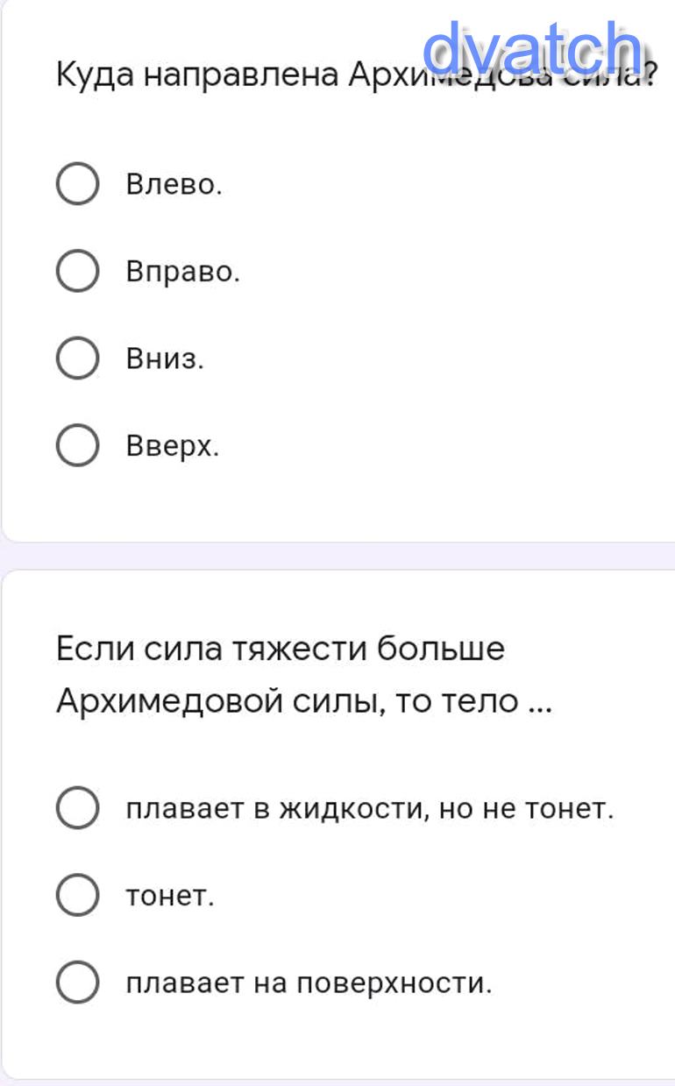The width and height of the screenshot is (675, 1086).
Task: Click the 'тонет.' answer text
Action: click(170, 896)
